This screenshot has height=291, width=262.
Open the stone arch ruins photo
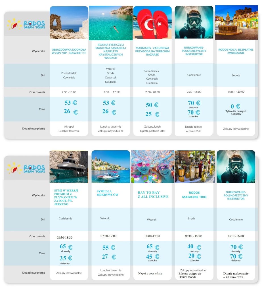coord(69,23)
